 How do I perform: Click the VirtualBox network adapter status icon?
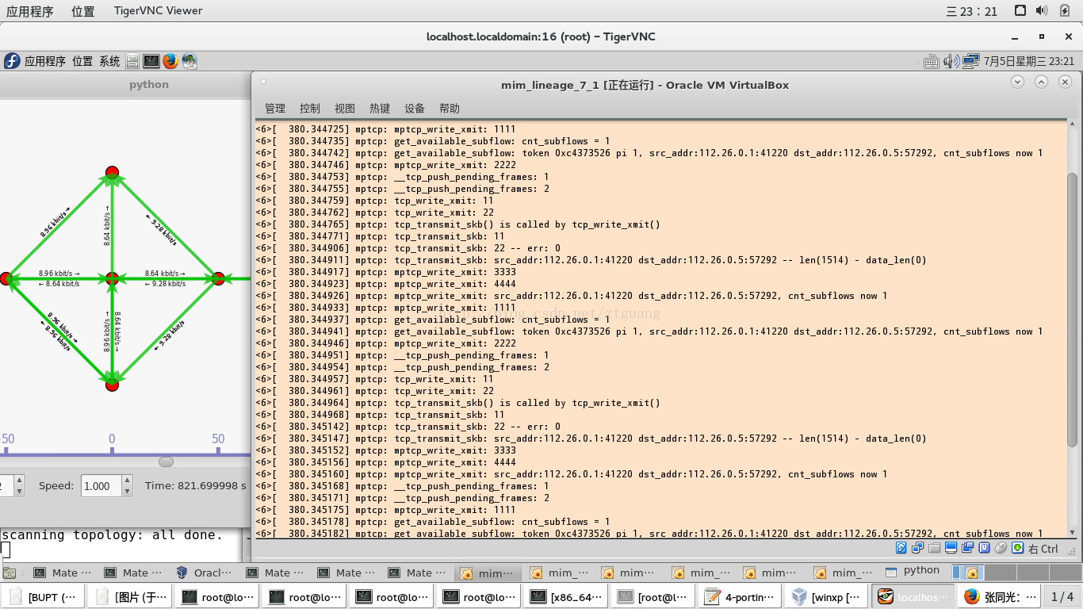coord(917,548)
